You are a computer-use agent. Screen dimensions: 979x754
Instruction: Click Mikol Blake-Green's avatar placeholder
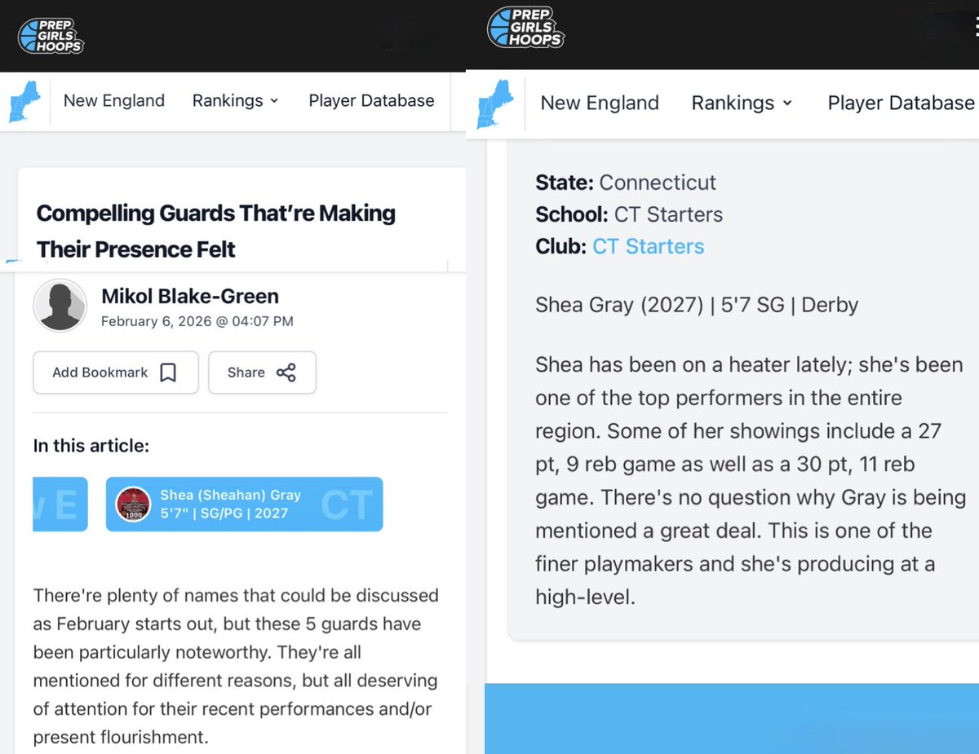pos(60,306)
